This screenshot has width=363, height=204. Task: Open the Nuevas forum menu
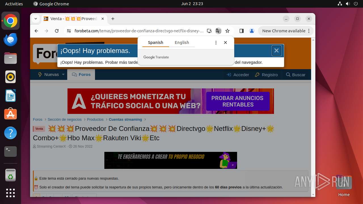48,75
